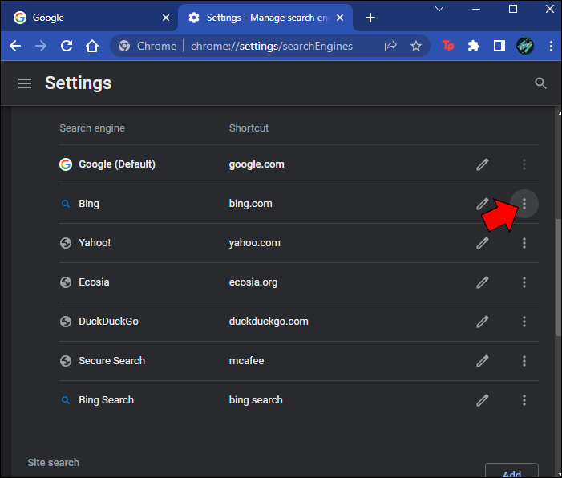Edit the Yahoo! search engine

pyautogui.click(x=483, y=243)
